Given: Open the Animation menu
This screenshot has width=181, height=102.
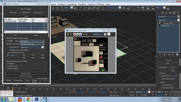Looking at the screenshot, I should 61,4.
